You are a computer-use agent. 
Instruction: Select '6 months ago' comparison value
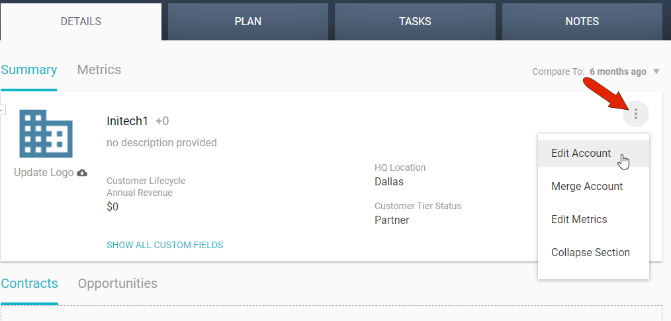click(x=617, y=71)
